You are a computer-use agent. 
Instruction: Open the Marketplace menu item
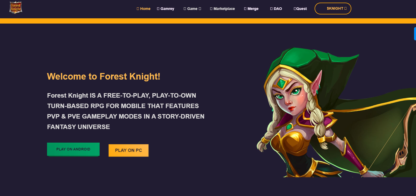pos(224,9)
